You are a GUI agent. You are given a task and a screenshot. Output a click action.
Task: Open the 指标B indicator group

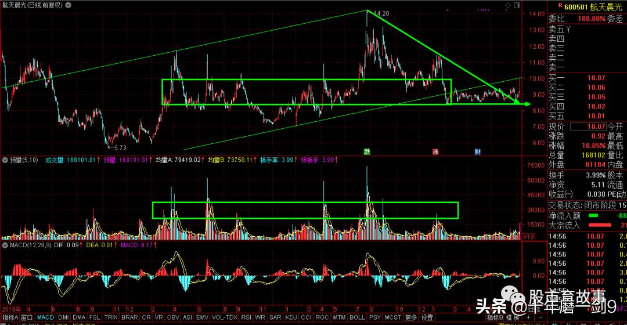495,317
